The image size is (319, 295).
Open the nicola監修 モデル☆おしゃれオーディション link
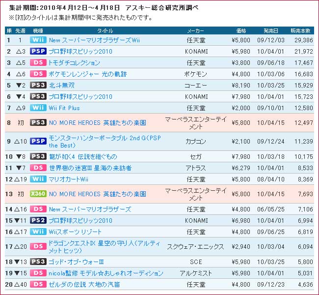coord(106,273)
